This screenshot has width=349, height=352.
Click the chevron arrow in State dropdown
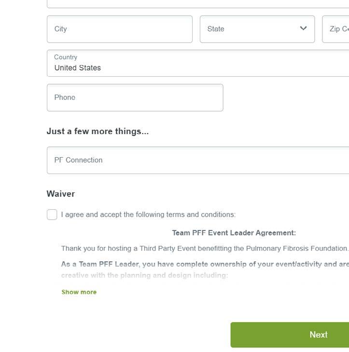point(303,28)
